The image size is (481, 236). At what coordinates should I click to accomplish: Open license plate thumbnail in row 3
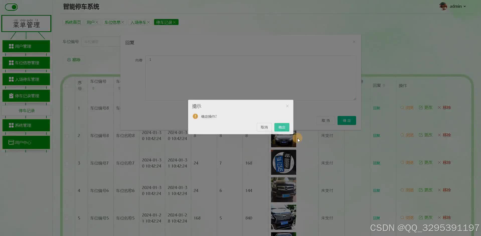point(284,162)
